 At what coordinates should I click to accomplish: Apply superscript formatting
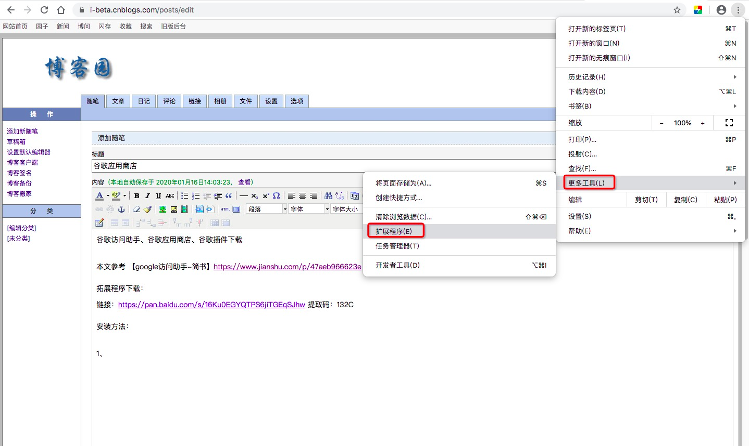[266, 196]
